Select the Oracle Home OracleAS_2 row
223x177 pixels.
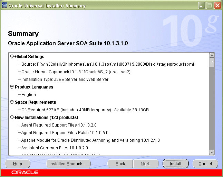(x=76, y=72)
